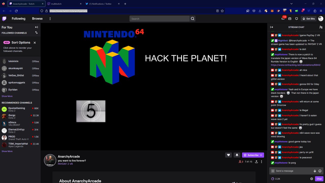Click the search magnifier button
Image resolution: width=325 pixels, height=183 pixels.
point(192,19)
